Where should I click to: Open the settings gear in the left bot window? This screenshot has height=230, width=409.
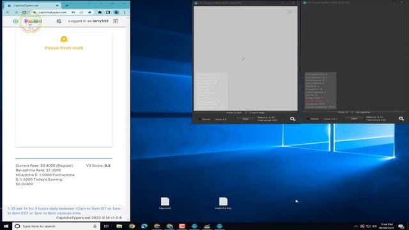click(293, 119)
